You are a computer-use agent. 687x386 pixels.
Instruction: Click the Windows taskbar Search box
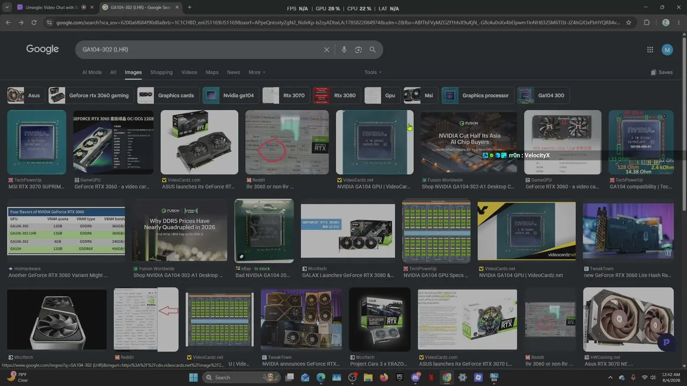click(x=242, y=377)
